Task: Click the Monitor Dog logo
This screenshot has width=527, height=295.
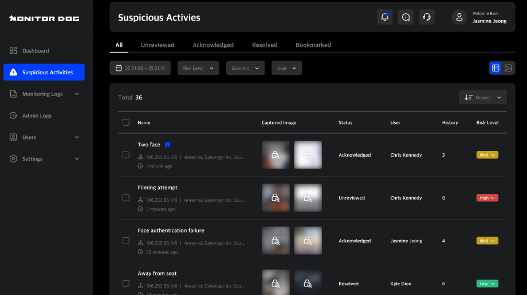Action: pos(44,18)
